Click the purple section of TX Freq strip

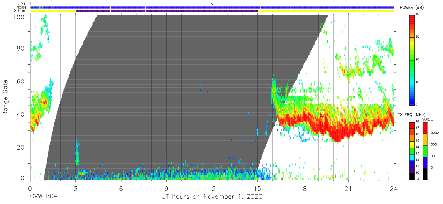pyautogui.click(x=167, y=11)
